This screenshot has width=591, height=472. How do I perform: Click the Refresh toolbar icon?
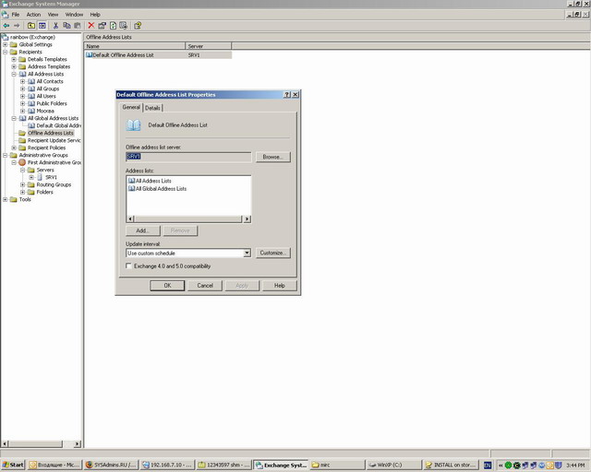(113, 26)
